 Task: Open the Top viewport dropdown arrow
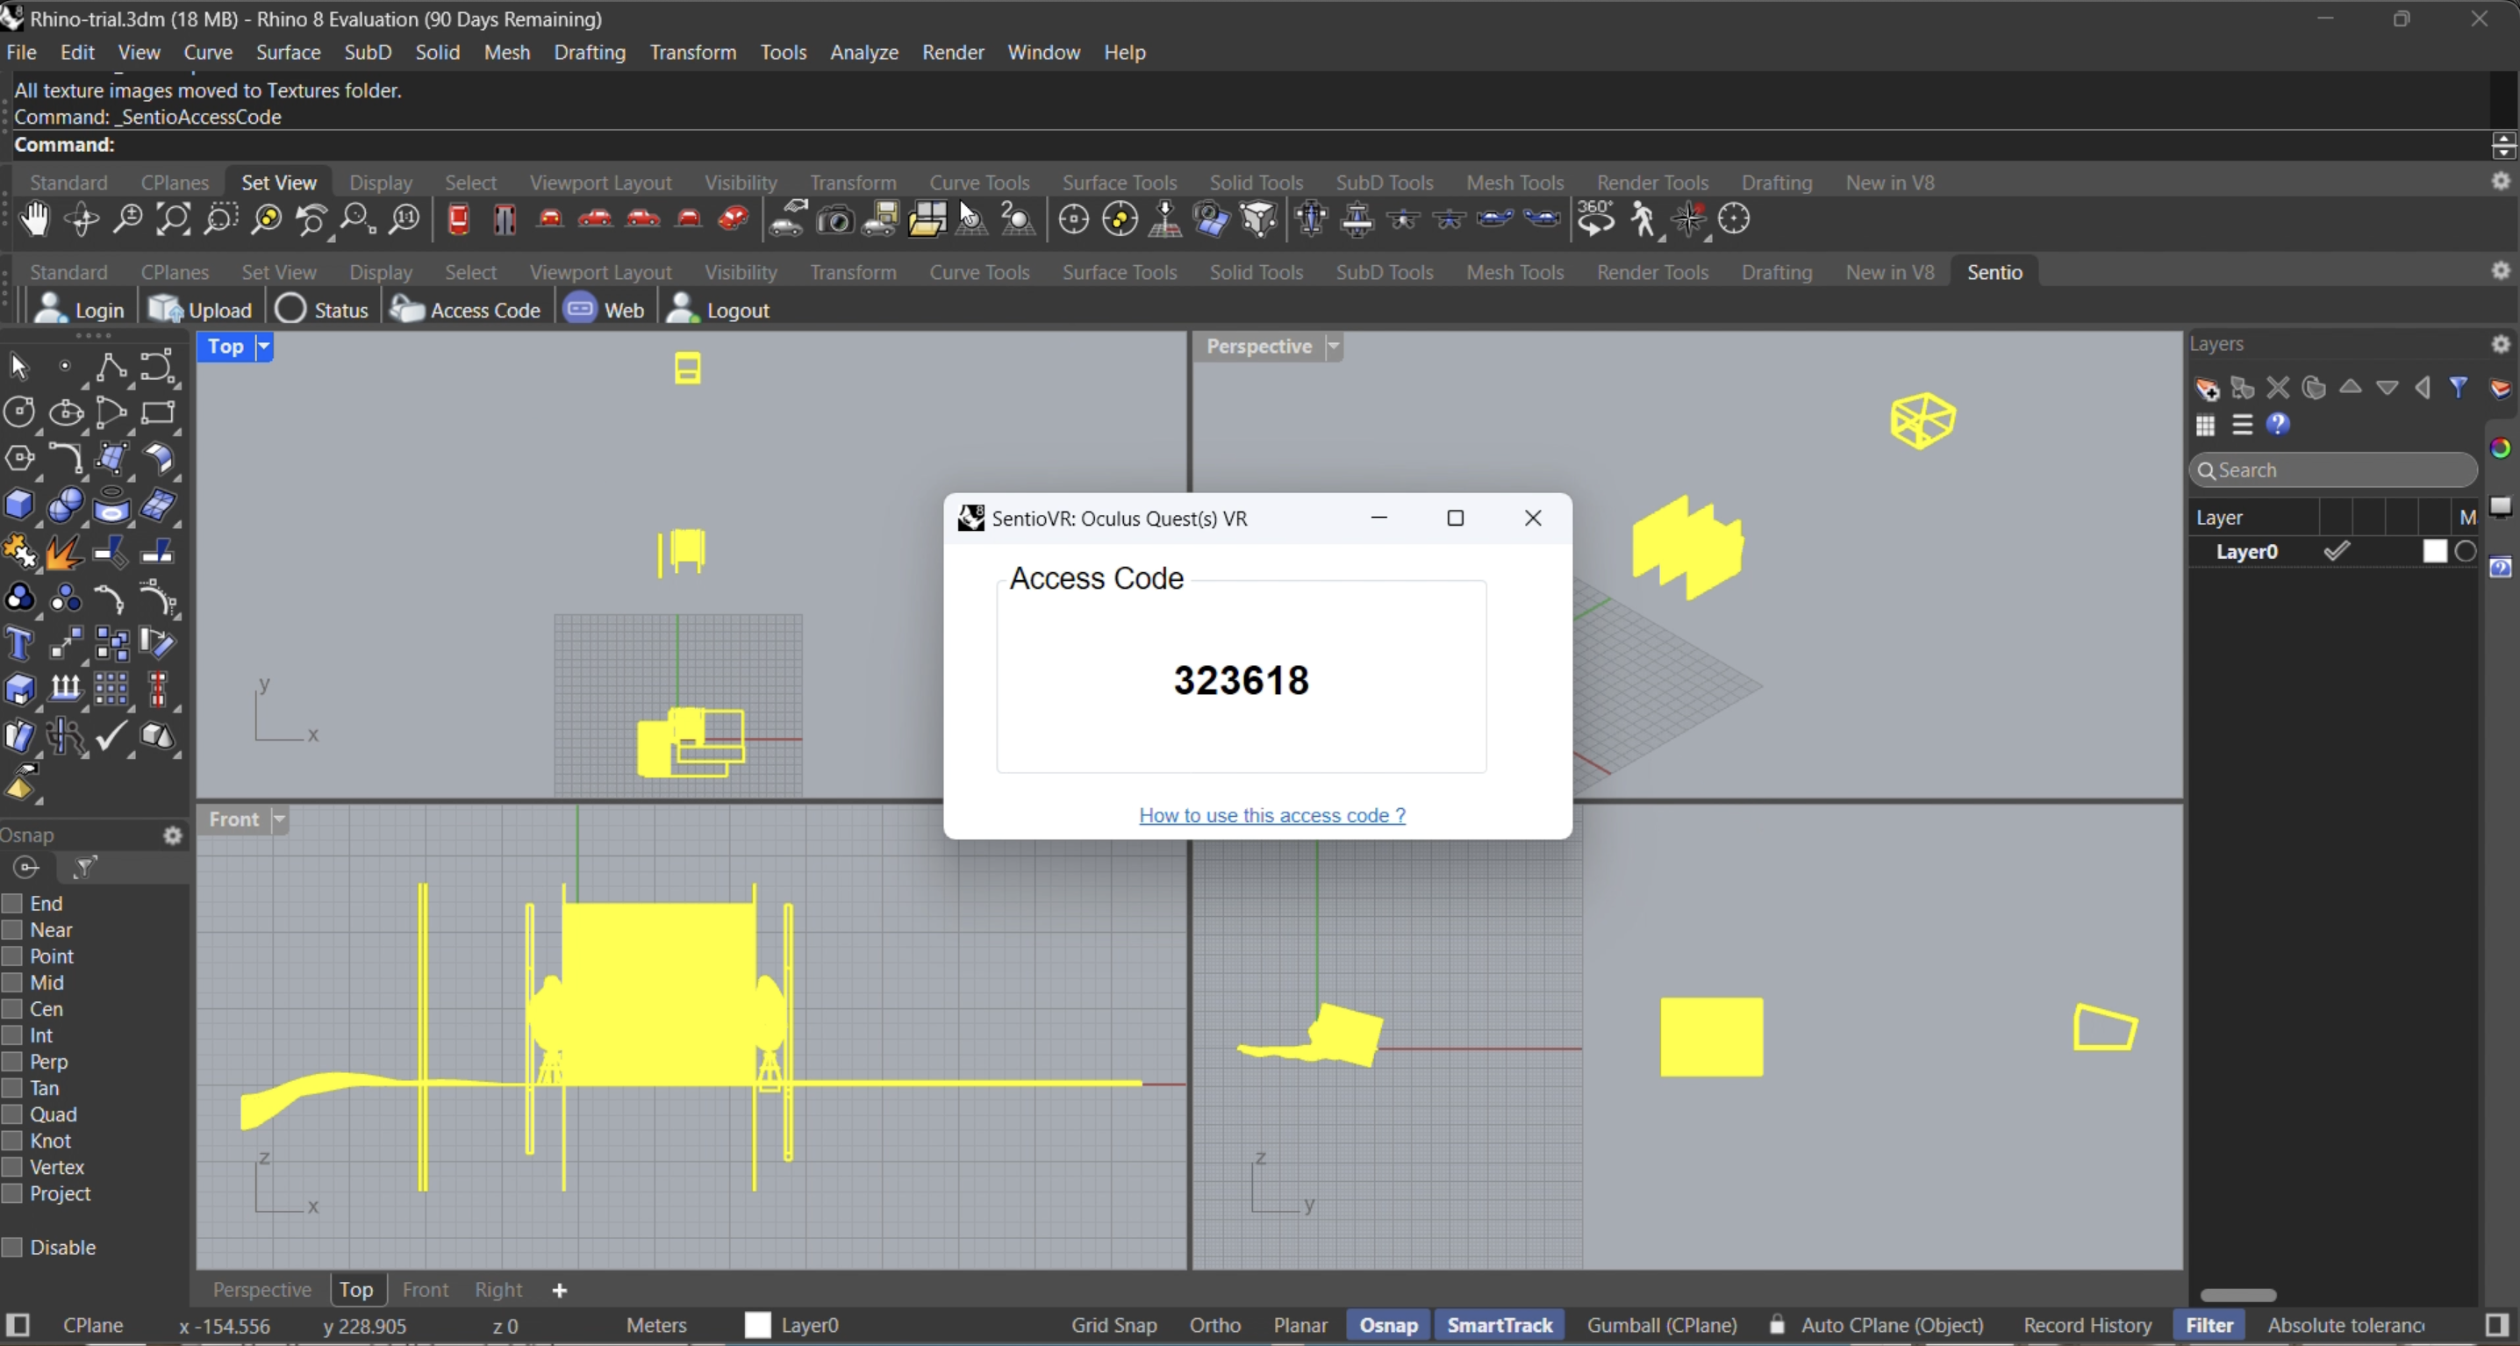[x=263, y=347]
